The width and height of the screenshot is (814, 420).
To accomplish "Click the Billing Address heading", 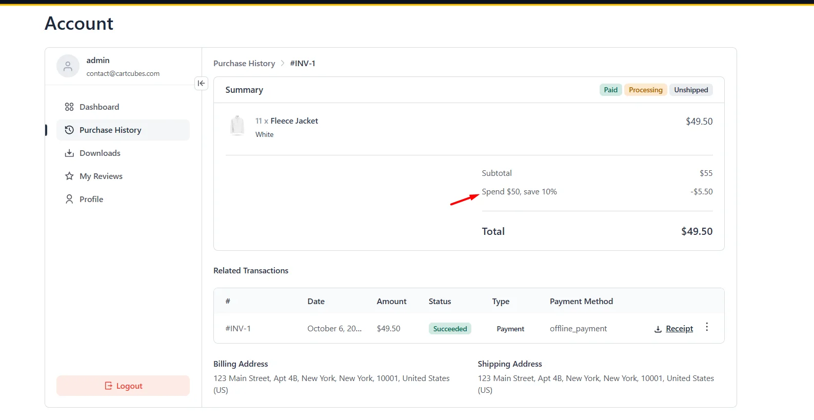I will (241, 364).
